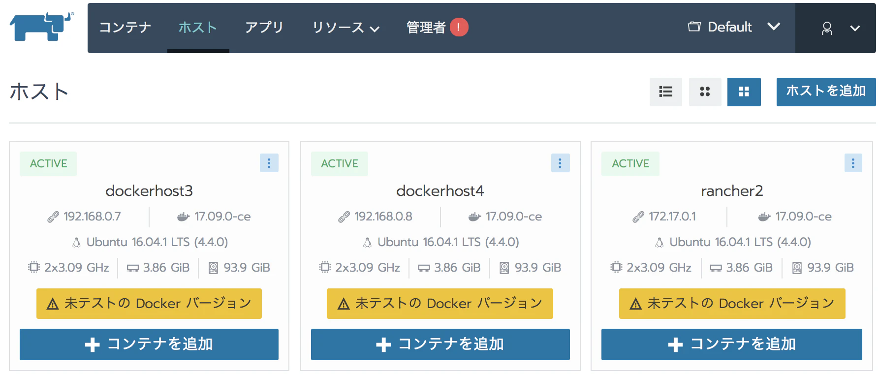The image size is (879, 374).
Task: Open the Default environment dropdown
Action: [734, 27]
